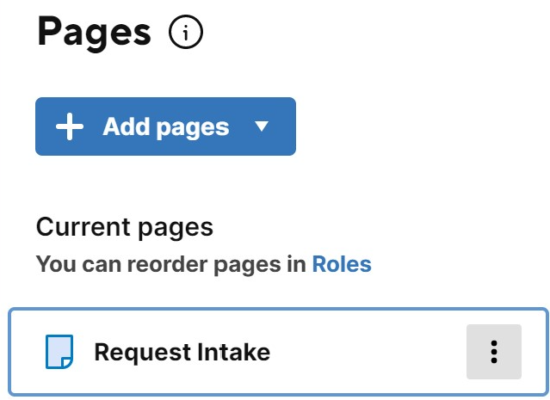
Task: Click the Current pages section label
Action: pyautogui.click(x=125, y=227)
